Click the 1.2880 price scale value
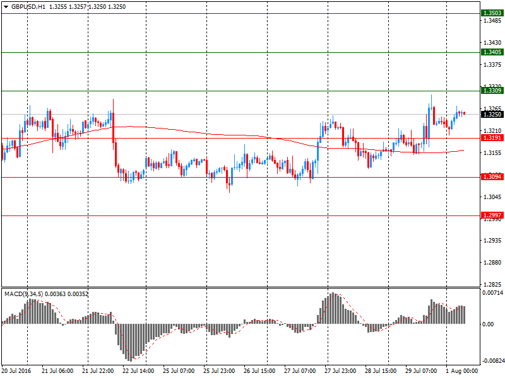 [x=492, y=263]
